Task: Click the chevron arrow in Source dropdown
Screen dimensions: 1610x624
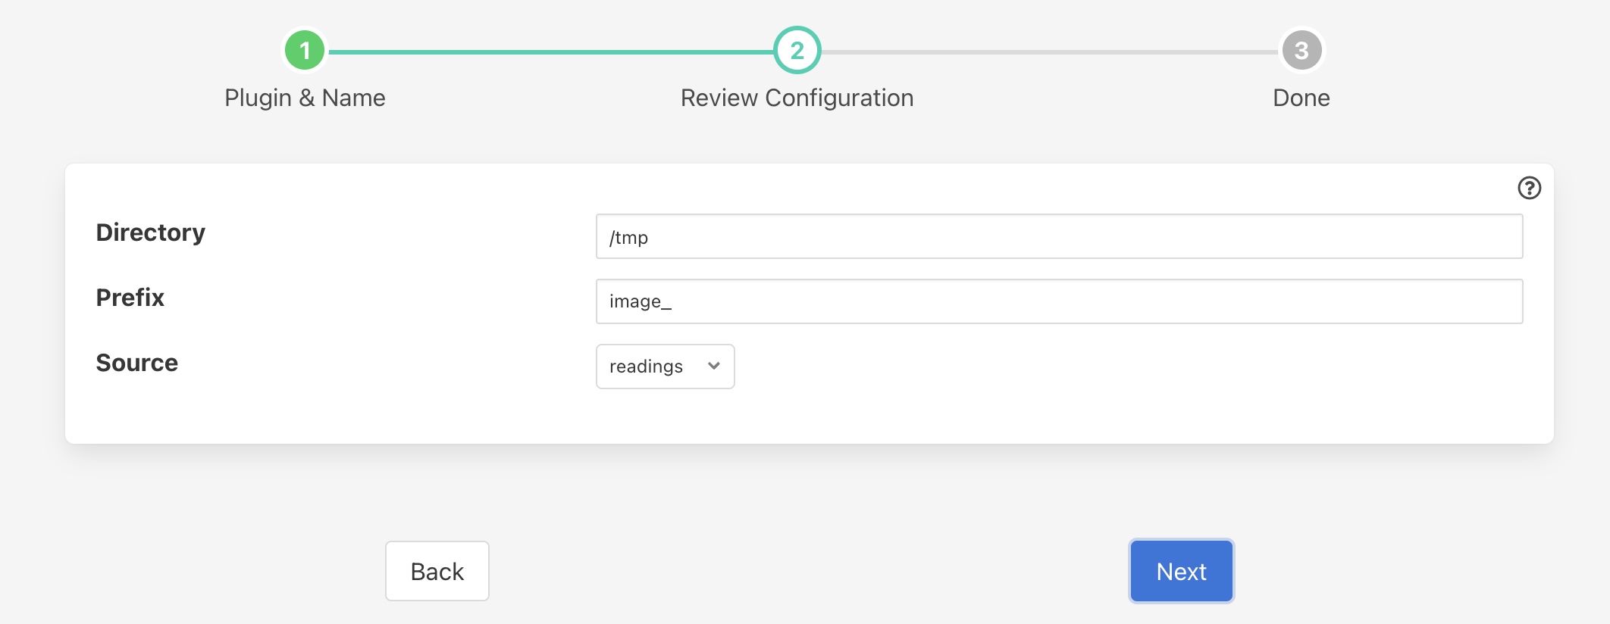Action: point(713,366)
